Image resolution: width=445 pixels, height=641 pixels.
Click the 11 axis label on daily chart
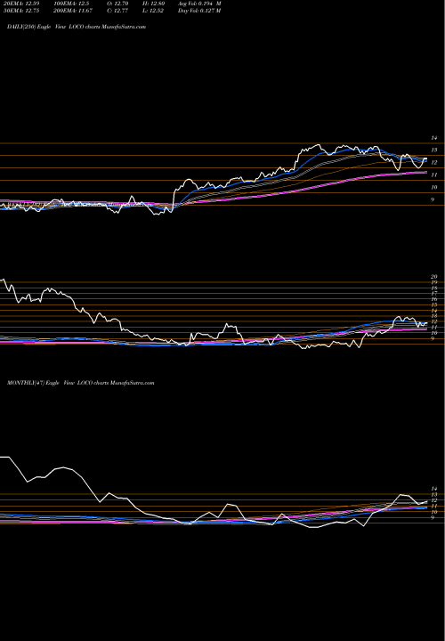434,175
